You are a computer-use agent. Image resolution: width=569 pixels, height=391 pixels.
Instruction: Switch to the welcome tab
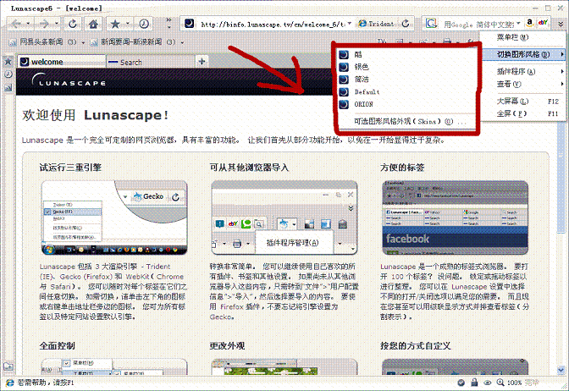[x=61, y=62]
